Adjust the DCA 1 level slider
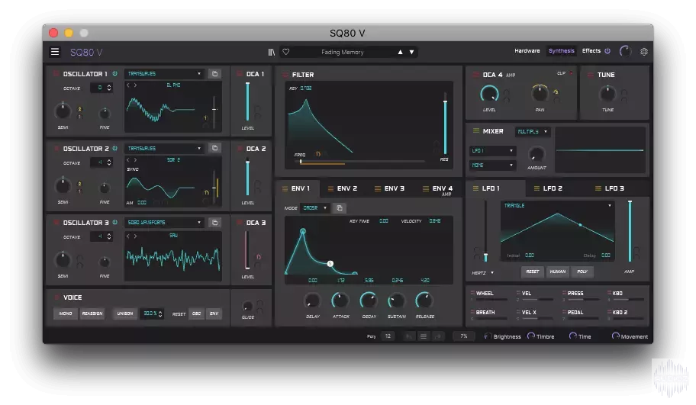Screen dimensions: 696x405 click(x=247, y=102)
